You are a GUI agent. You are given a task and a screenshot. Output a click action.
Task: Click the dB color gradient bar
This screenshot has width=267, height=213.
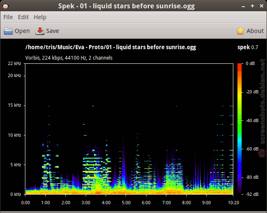pos(240,129)
